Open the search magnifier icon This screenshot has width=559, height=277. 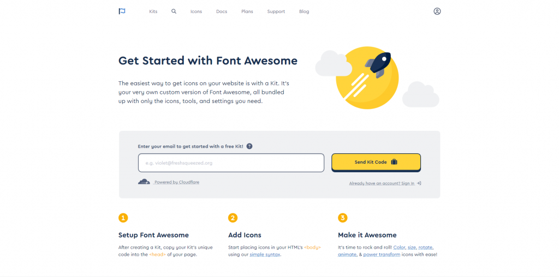[174, 11]
